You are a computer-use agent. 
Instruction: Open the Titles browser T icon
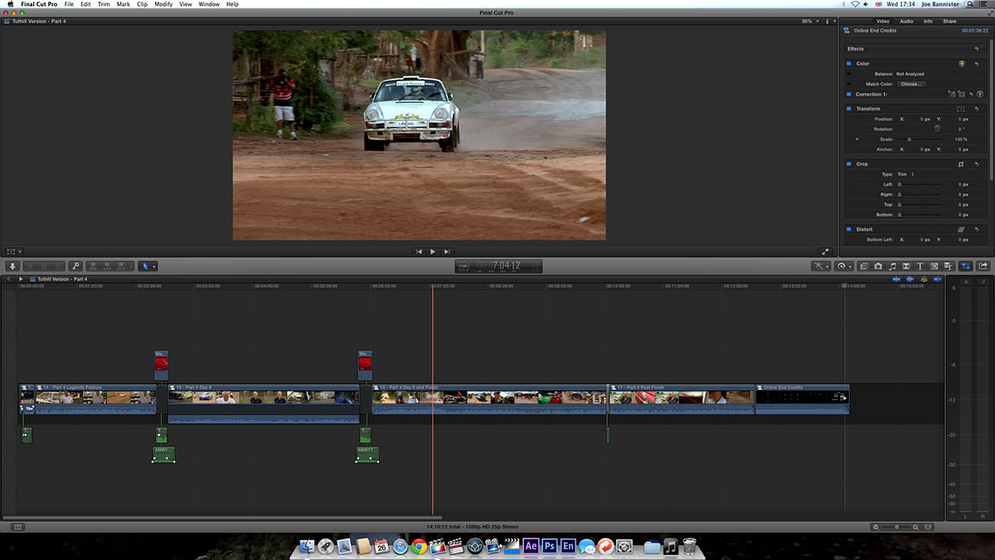[x=920, y=266]
